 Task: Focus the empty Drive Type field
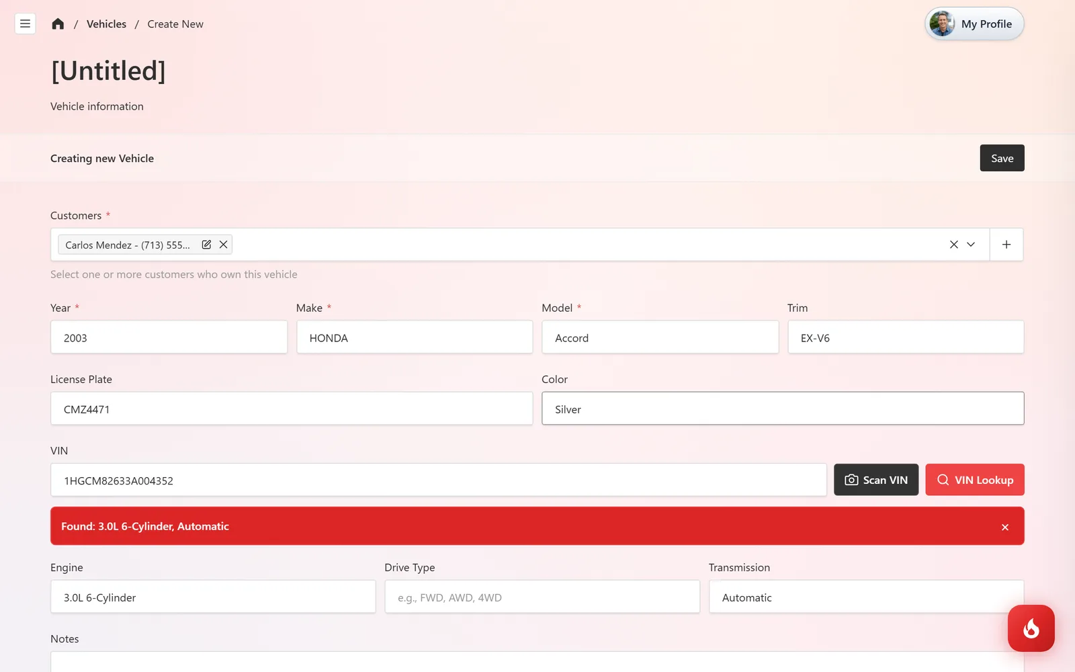(542, 597)
